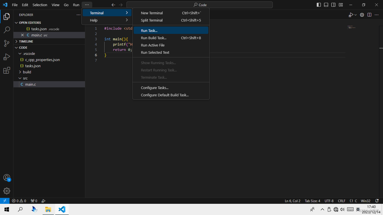Toggle the panel layout button
This screenshot has height=215, width=383.
326,5
